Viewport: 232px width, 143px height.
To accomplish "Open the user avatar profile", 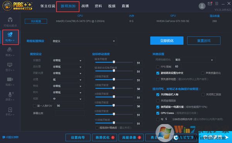I will pyautogui.click(x=202, y=6).
